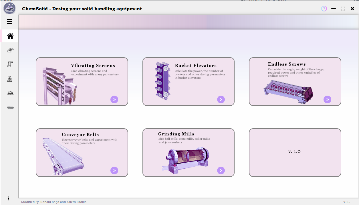Click the v. 1.0 version card
This screenshot has height=205, width=359.
[295, 153]
